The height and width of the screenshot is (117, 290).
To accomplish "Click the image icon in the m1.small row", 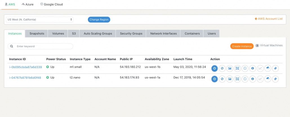I will pos(230,68).
